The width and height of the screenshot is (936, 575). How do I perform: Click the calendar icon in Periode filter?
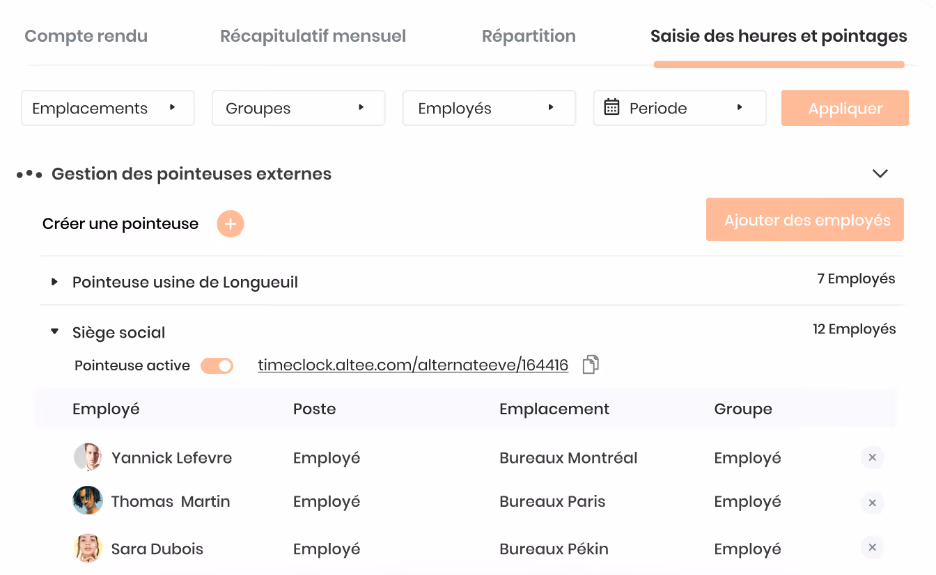(x=611, y=107)
